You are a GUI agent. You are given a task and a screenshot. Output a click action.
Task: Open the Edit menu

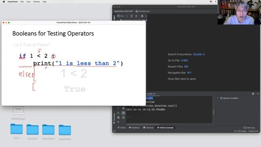click(x=22, y=2)
